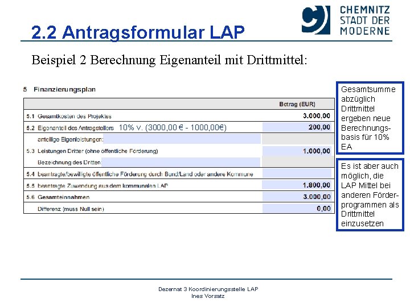Click the 'anteilige Eigenleistungen' input field
This screenshot has height=307, width=410.
pyautogui.click(x=182, y=139)
